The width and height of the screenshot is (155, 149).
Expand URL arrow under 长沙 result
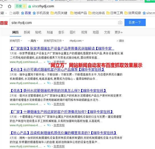pos(45,83)
